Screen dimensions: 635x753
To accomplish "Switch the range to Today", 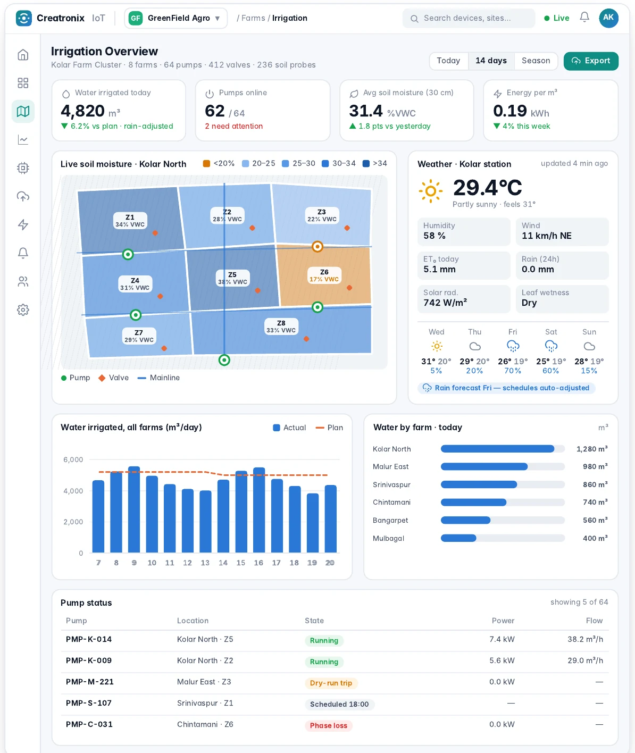I will tap(448, 61).
